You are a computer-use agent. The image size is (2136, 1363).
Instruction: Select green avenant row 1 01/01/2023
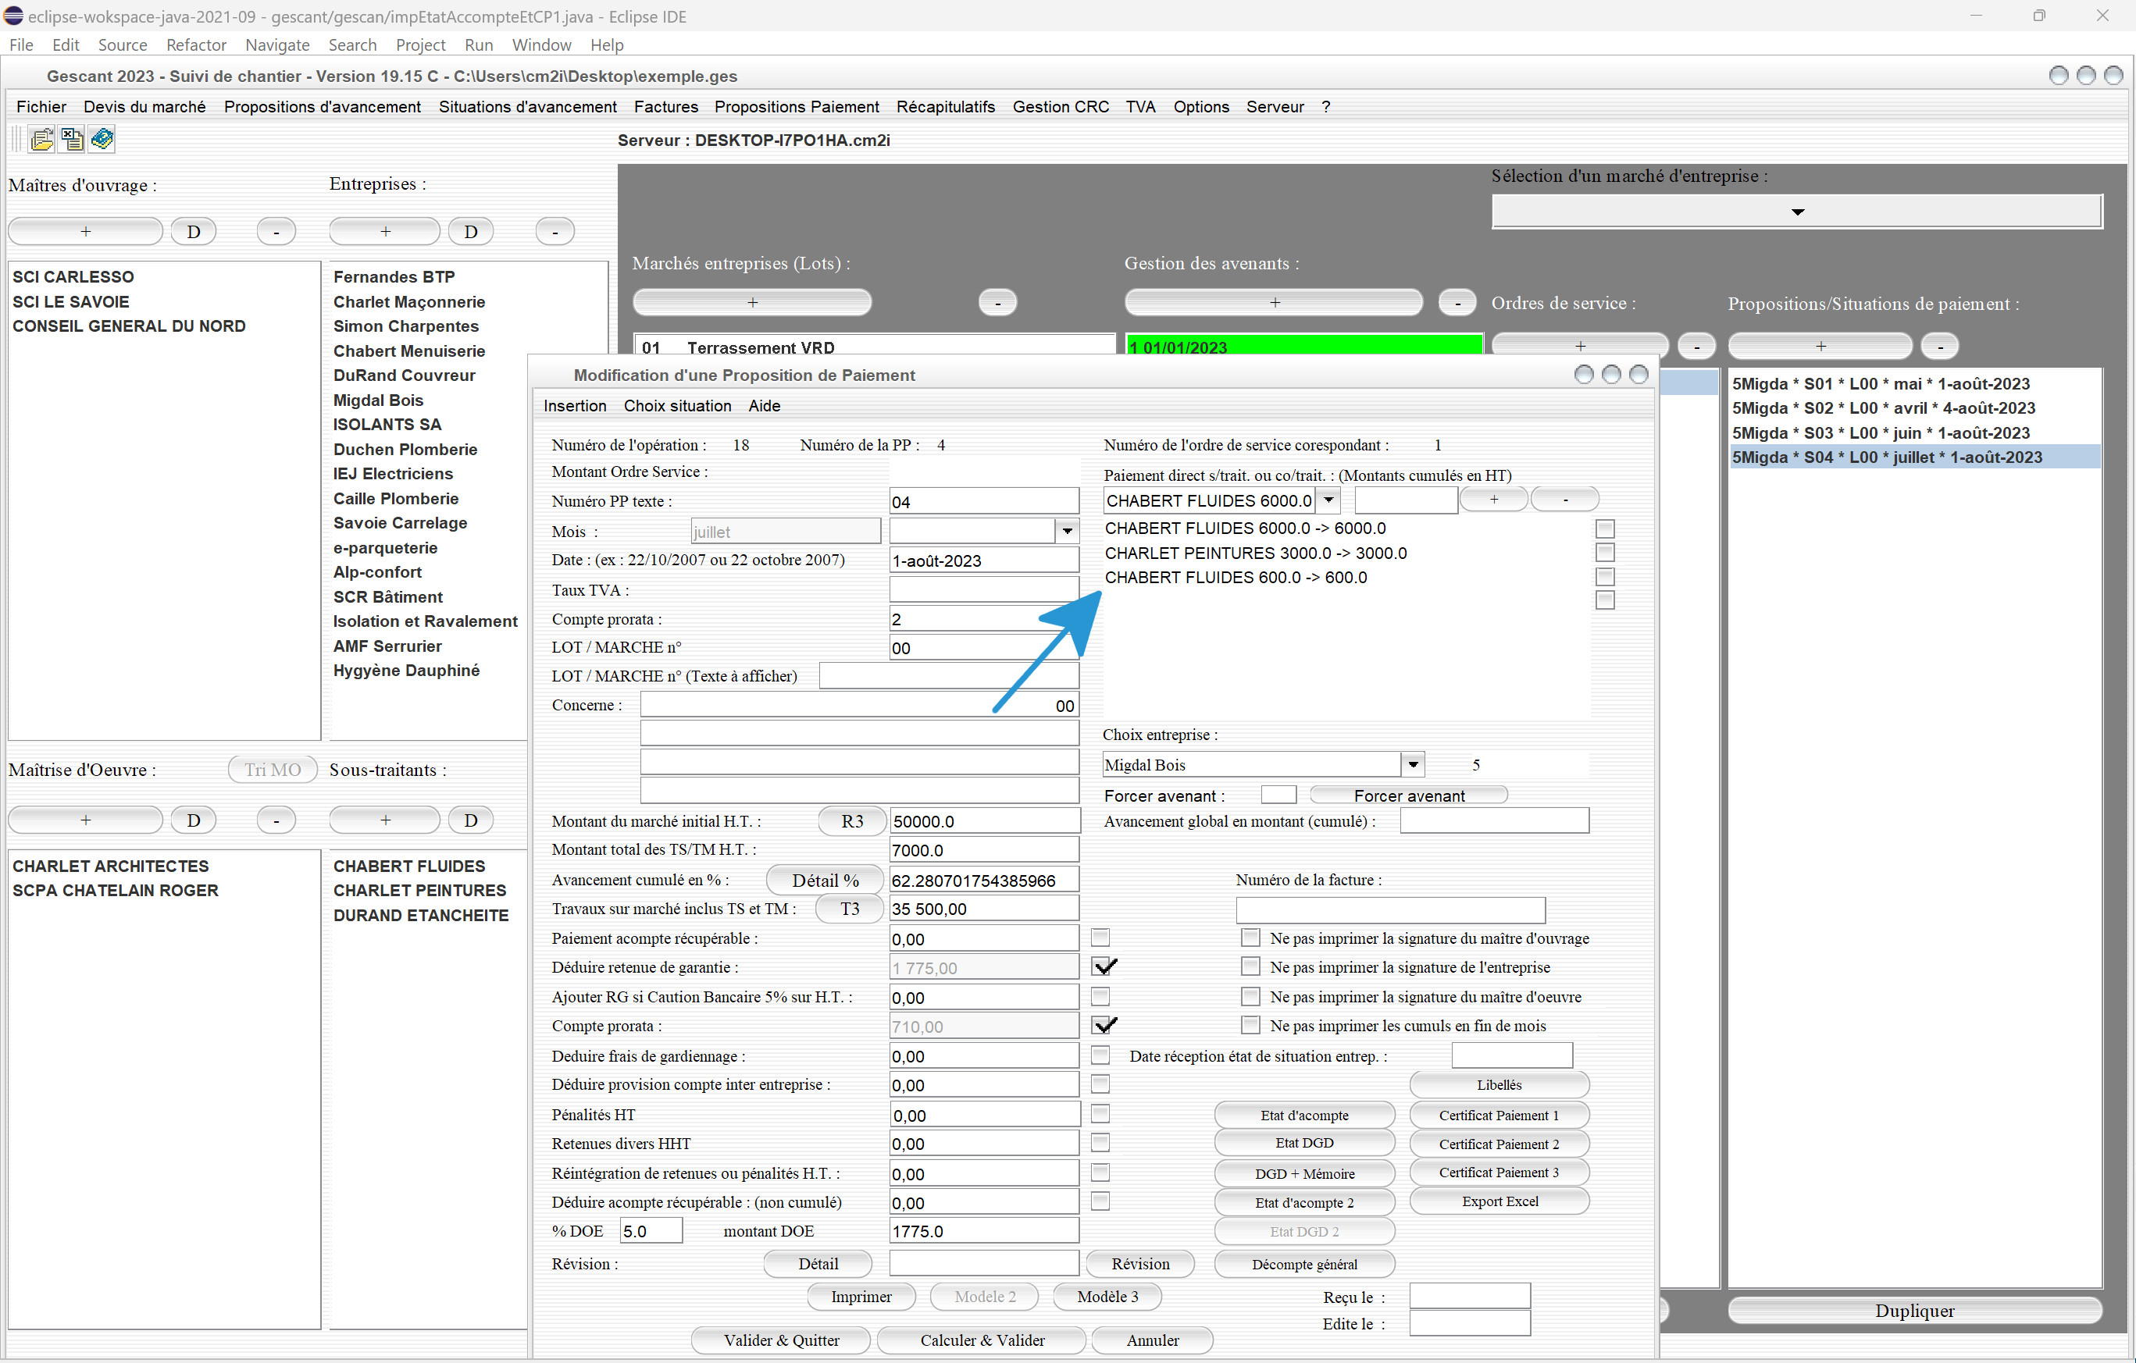tap(1303, 347)
